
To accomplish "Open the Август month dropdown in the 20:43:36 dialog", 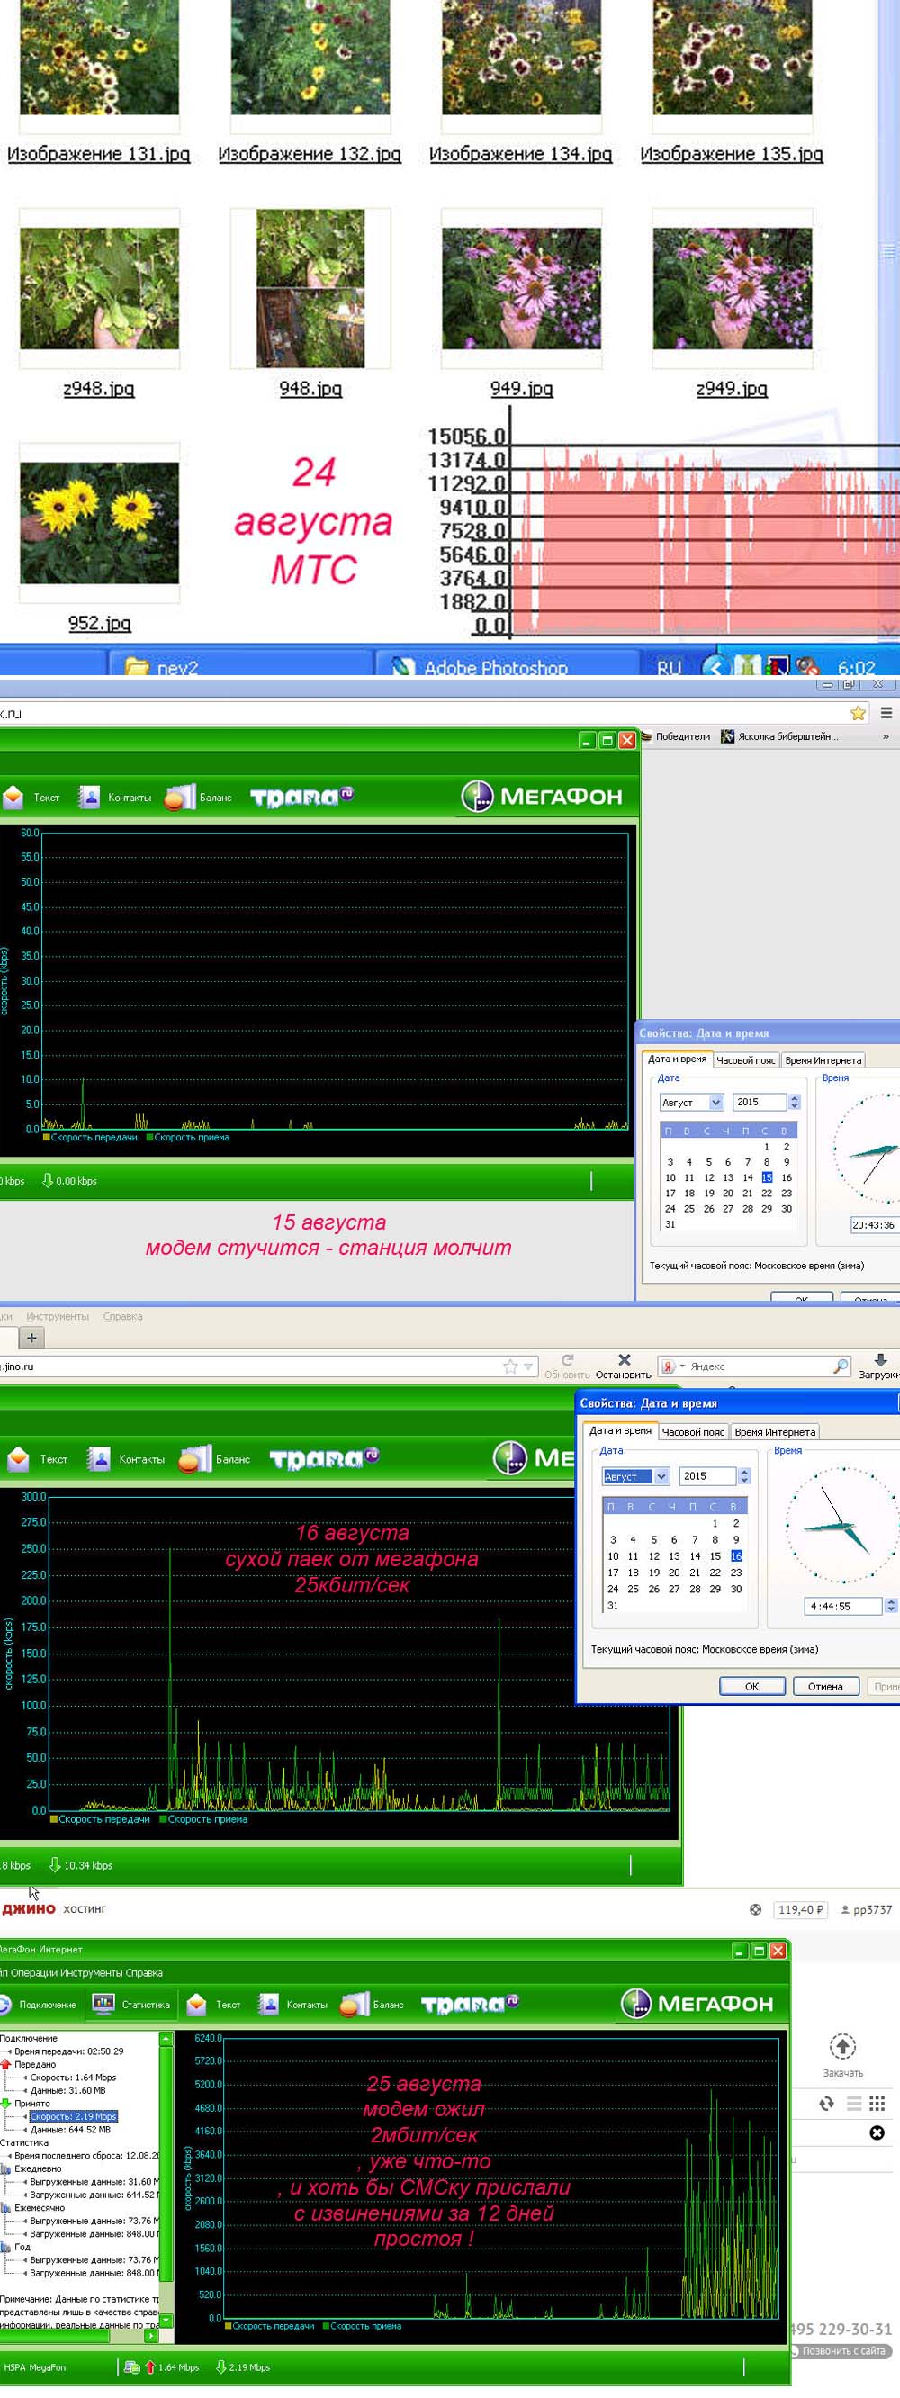I will [x=715, y=1102].
